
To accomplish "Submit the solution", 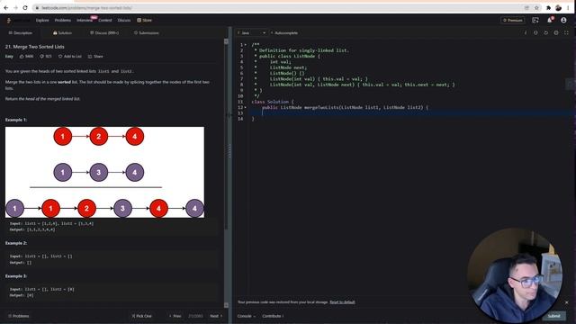I will [x=554, y=316].
